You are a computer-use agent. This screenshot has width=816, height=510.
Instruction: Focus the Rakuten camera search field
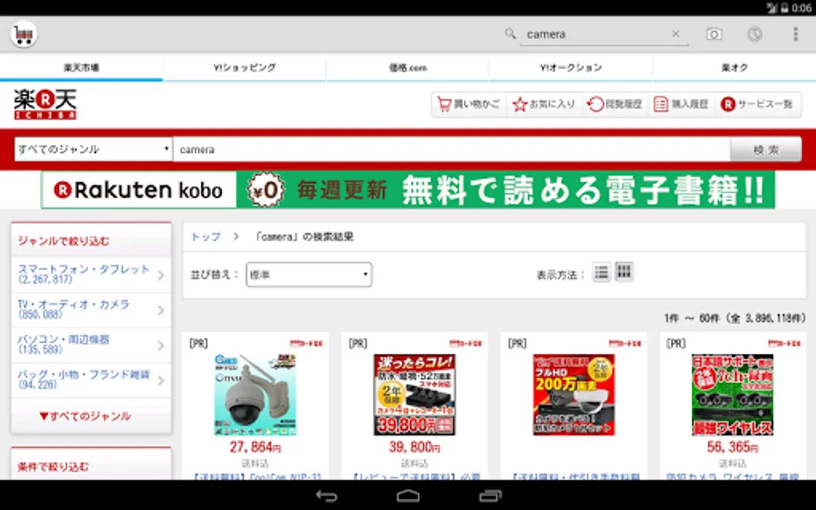pyautogui.click(x=452, y=150)
